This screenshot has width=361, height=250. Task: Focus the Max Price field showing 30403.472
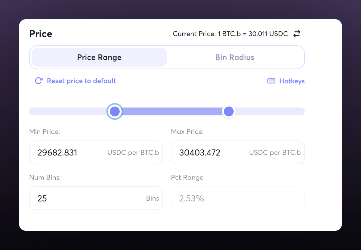point(208,152)
